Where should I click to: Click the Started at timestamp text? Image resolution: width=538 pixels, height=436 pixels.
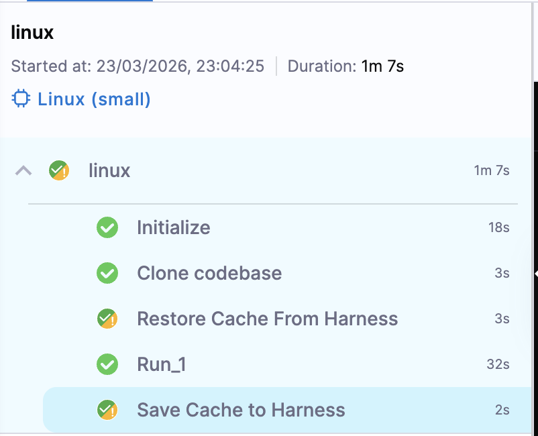click(138, 66)
